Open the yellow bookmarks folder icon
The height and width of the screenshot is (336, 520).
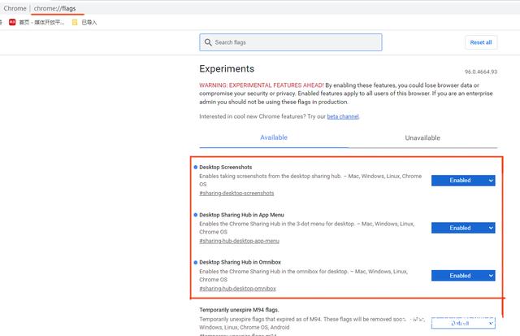pos(75,22)
